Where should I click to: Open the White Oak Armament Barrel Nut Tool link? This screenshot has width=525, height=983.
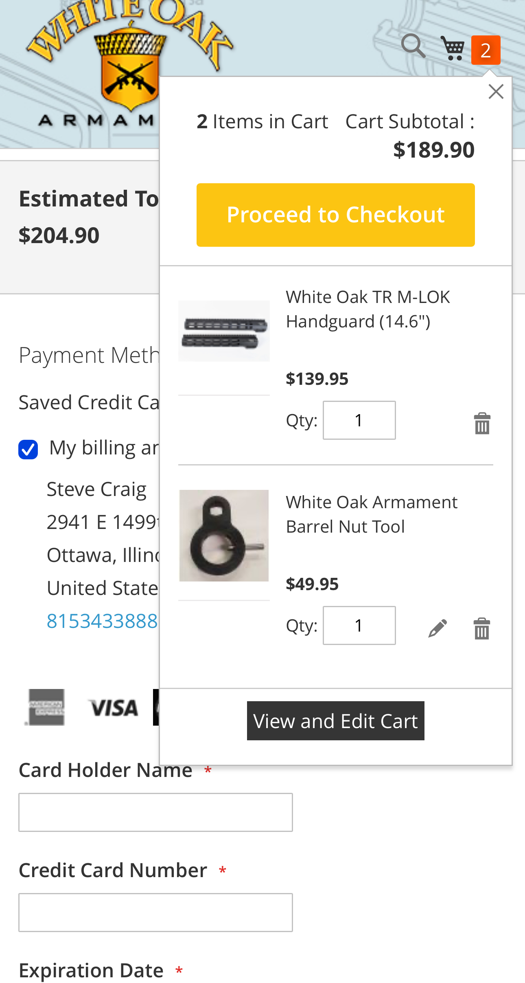[372, 514]
